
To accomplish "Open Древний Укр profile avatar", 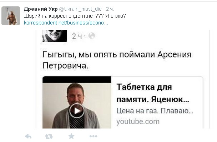I will pyautogui.click(x=11, y=16).
